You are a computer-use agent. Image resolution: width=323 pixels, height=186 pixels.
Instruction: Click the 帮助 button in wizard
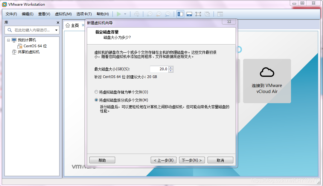[x=102, y=160]
